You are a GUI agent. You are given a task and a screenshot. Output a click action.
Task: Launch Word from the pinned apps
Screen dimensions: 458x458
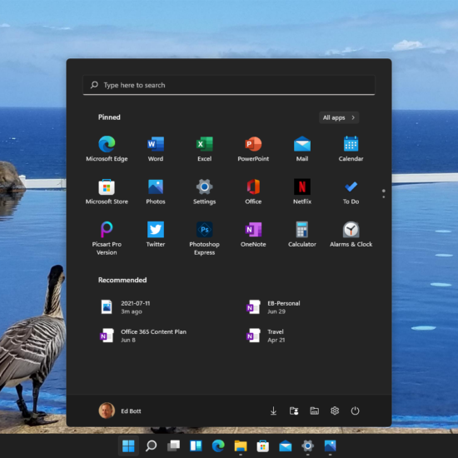156,149
